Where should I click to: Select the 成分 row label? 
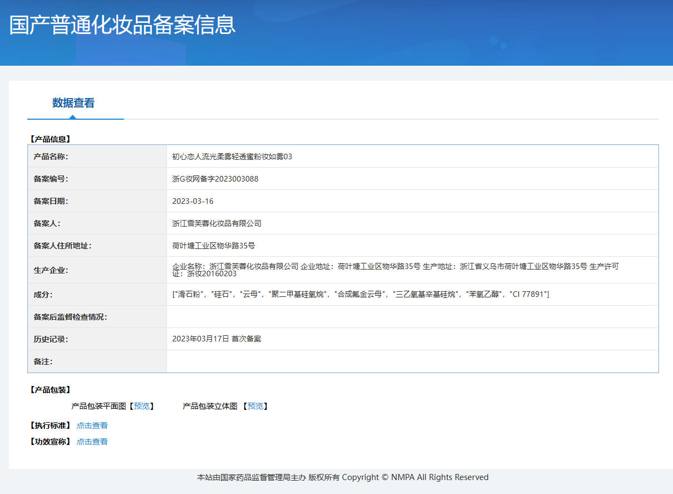pos(43,294)
